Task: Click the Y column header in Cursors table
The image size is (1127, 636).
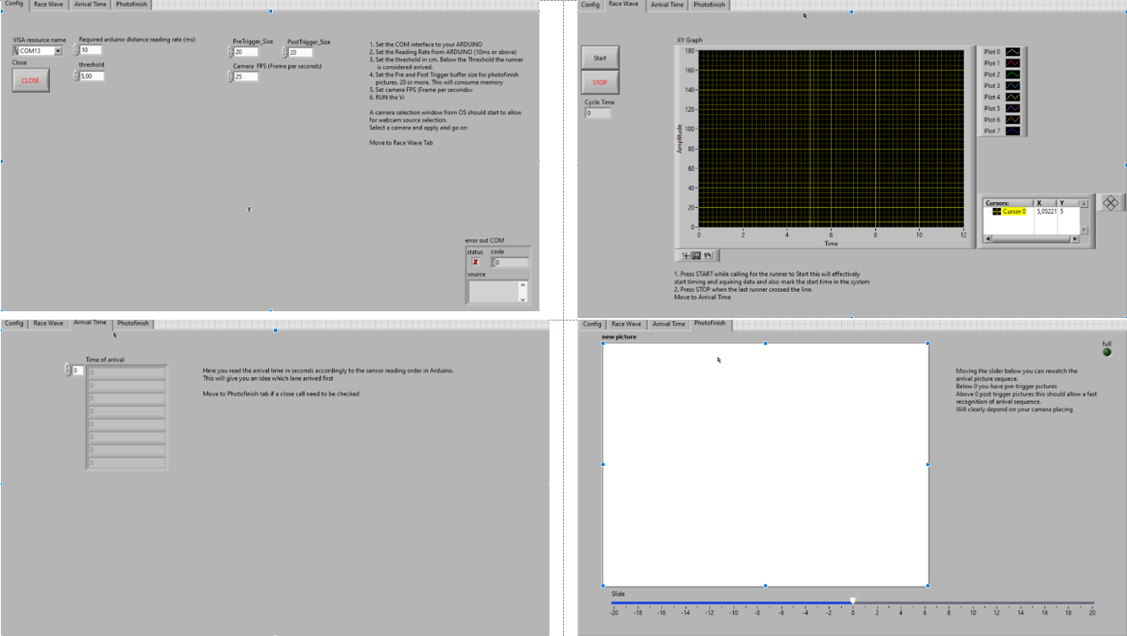Action: pos(1069,203)
